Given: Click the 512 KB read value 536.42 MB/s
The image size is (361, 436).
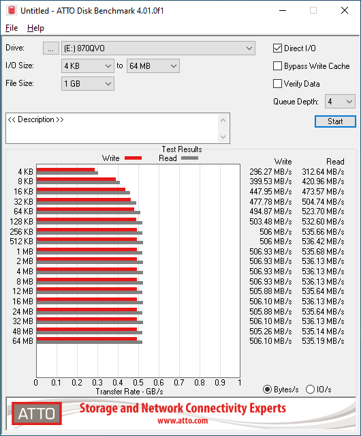Looking at the screenshot, I should click(323, 242).
